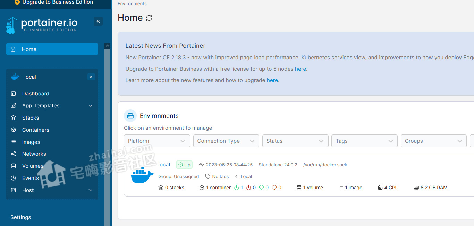Click the Latest News From Portainer heading

166,46
